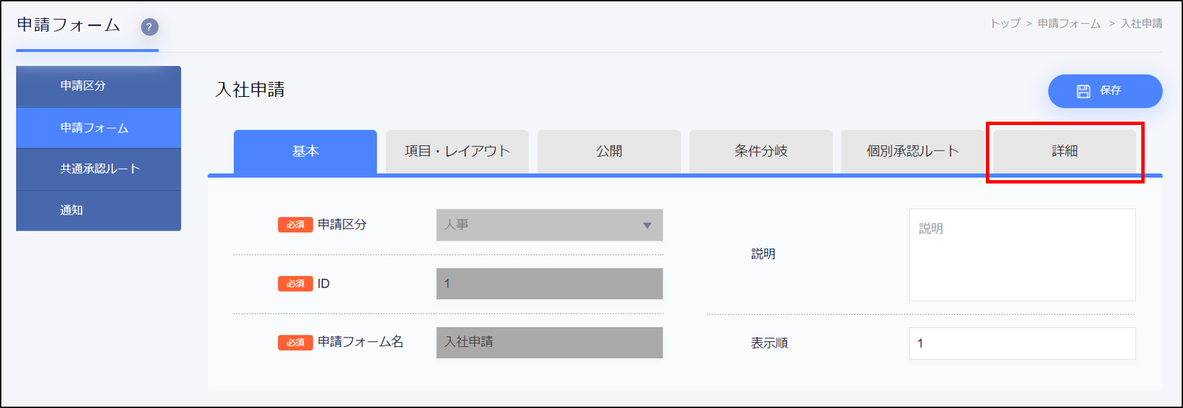The width and height of the screenshot is (1183, 408).
Task: Click the 入社申請 form heading
Action: [x=250, y=90]
